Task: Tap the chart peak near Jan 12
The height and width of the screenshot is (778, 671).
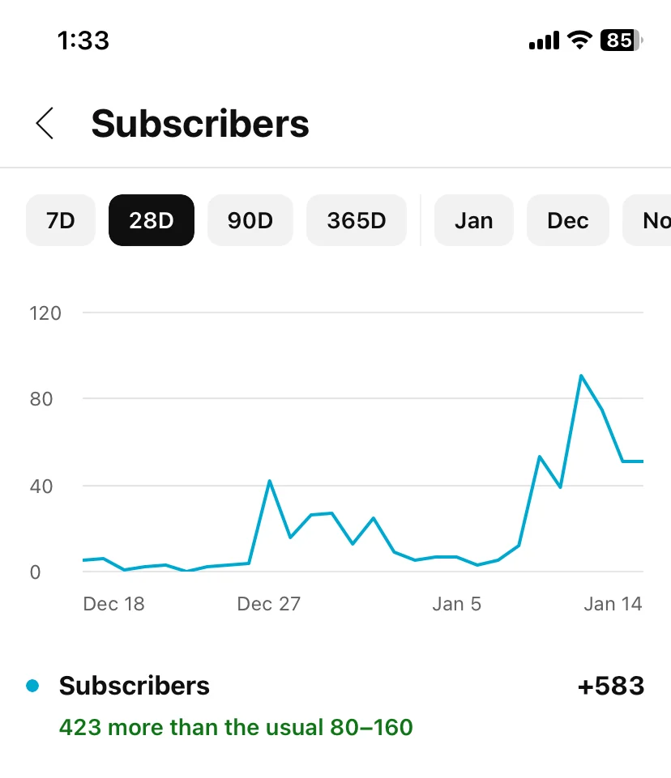Action: 581,376
